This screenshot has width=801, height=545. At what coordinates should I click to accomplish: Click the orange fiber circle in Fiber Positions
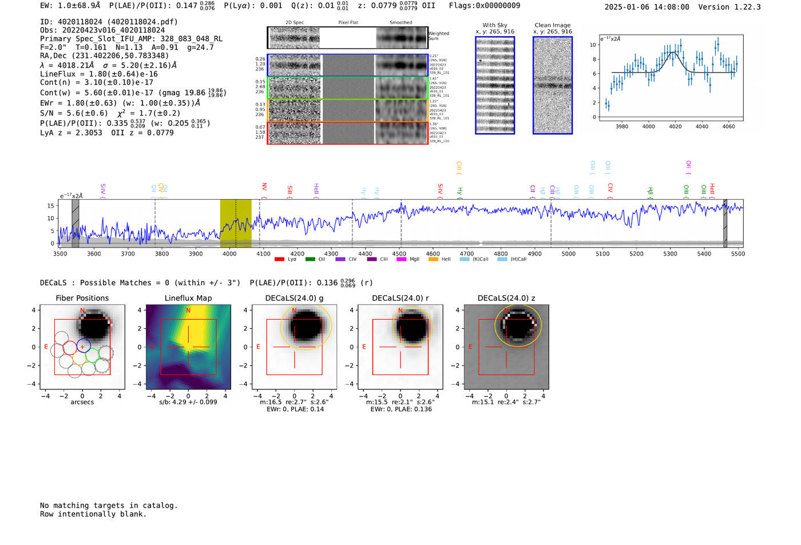[x=80, y=358]
